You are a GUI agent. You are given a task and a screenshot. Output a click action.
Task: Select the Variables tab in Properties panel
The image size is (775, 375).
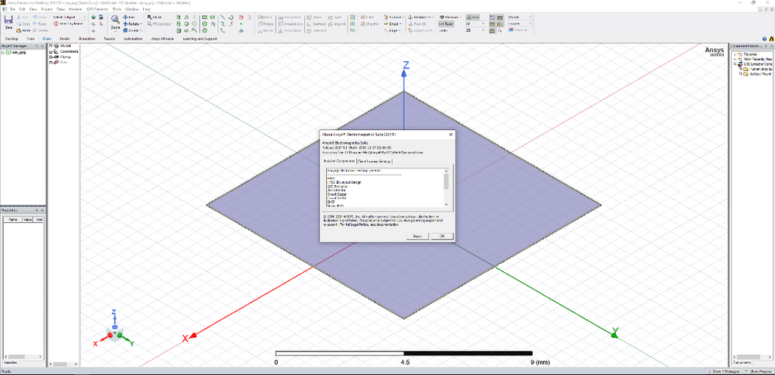[9, 363]
